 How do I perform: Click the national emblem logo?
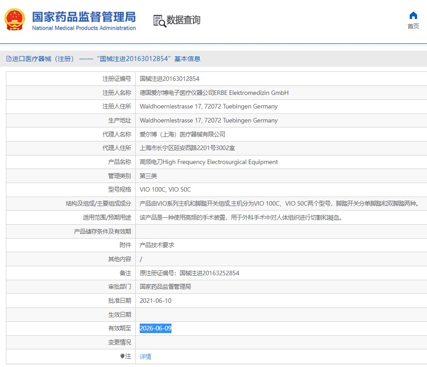[15, 19]
